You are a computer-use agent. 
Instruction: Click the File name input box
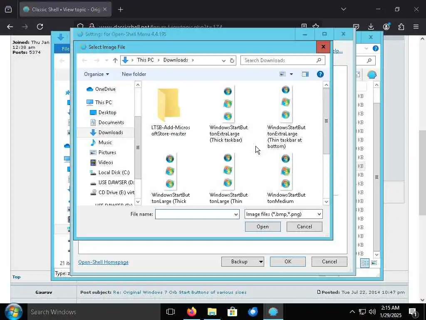[194, 214]
